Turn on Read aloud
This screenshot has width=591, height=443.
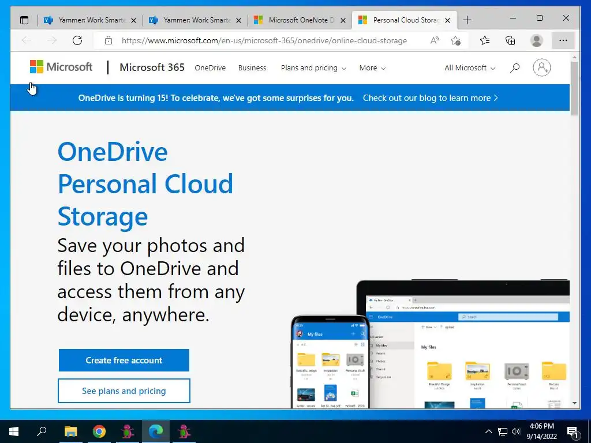click(435, 40)
